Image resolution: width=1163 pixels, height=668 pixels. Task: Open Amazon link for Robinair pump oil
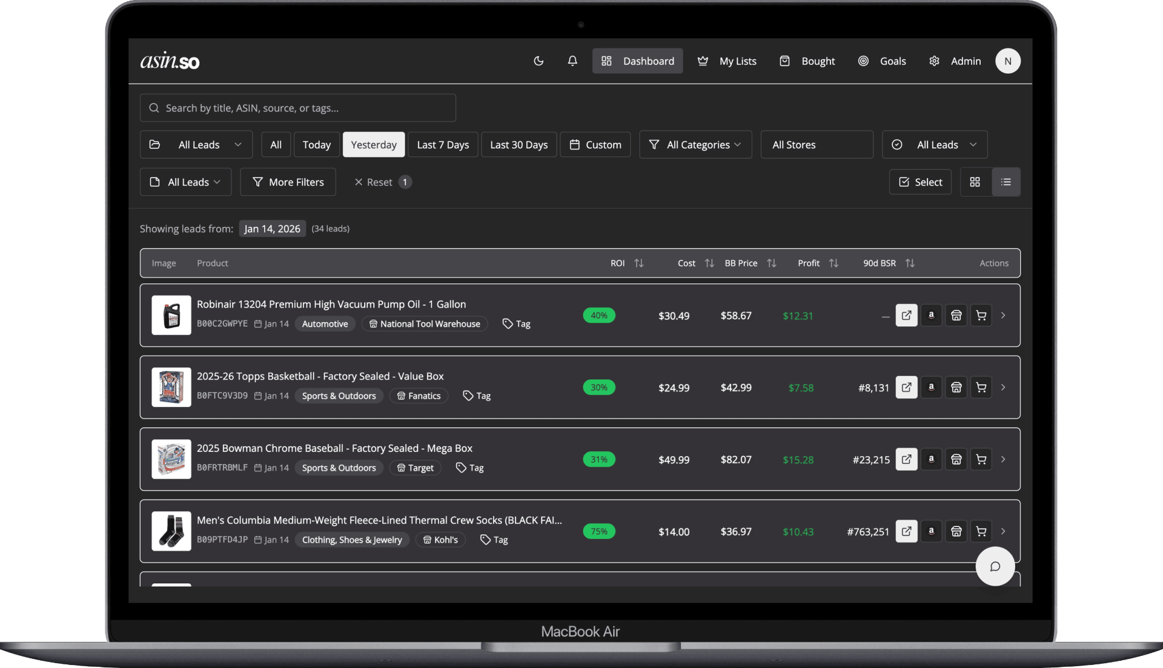(931, 315)
